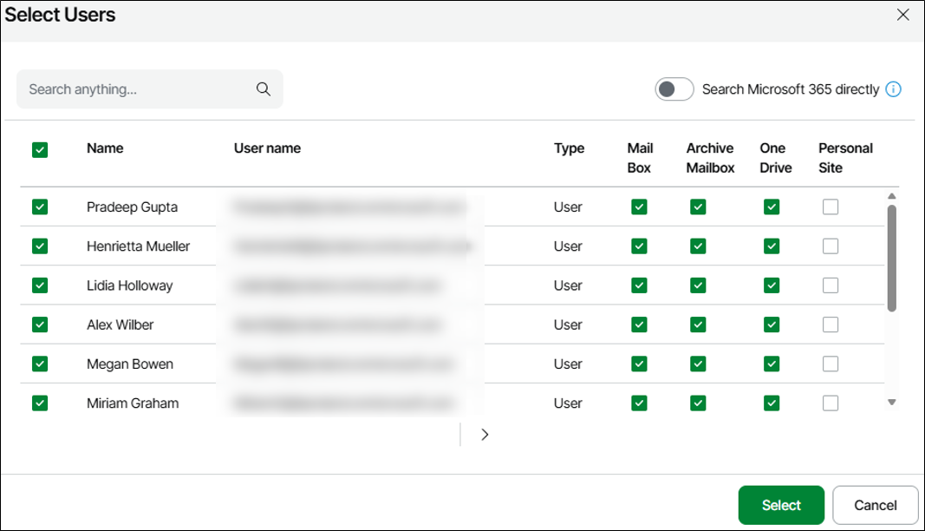Enable Personal Site for Miriam Graham
This screenshot has width=925, height=531.
(x=831, y=403)
